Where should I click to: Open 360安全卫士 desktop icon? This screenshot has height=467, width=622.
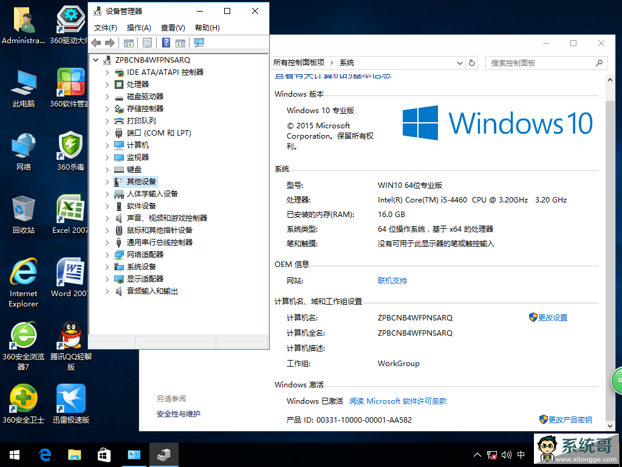pyautogui.click(x=24, y=404)
